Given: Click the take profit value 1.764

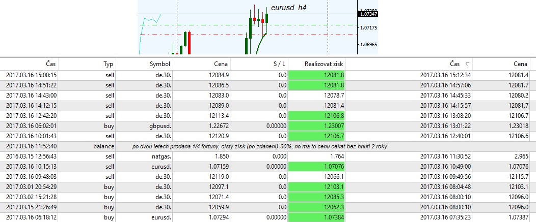Looking at the screenshot, I should click(x=337, y=157).
